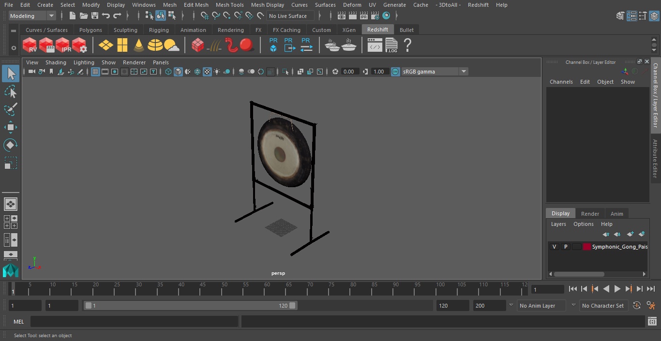The height and width of the screenshot is (341, 661).
Task: Activate the Lasso select tool
Action: 11,92
